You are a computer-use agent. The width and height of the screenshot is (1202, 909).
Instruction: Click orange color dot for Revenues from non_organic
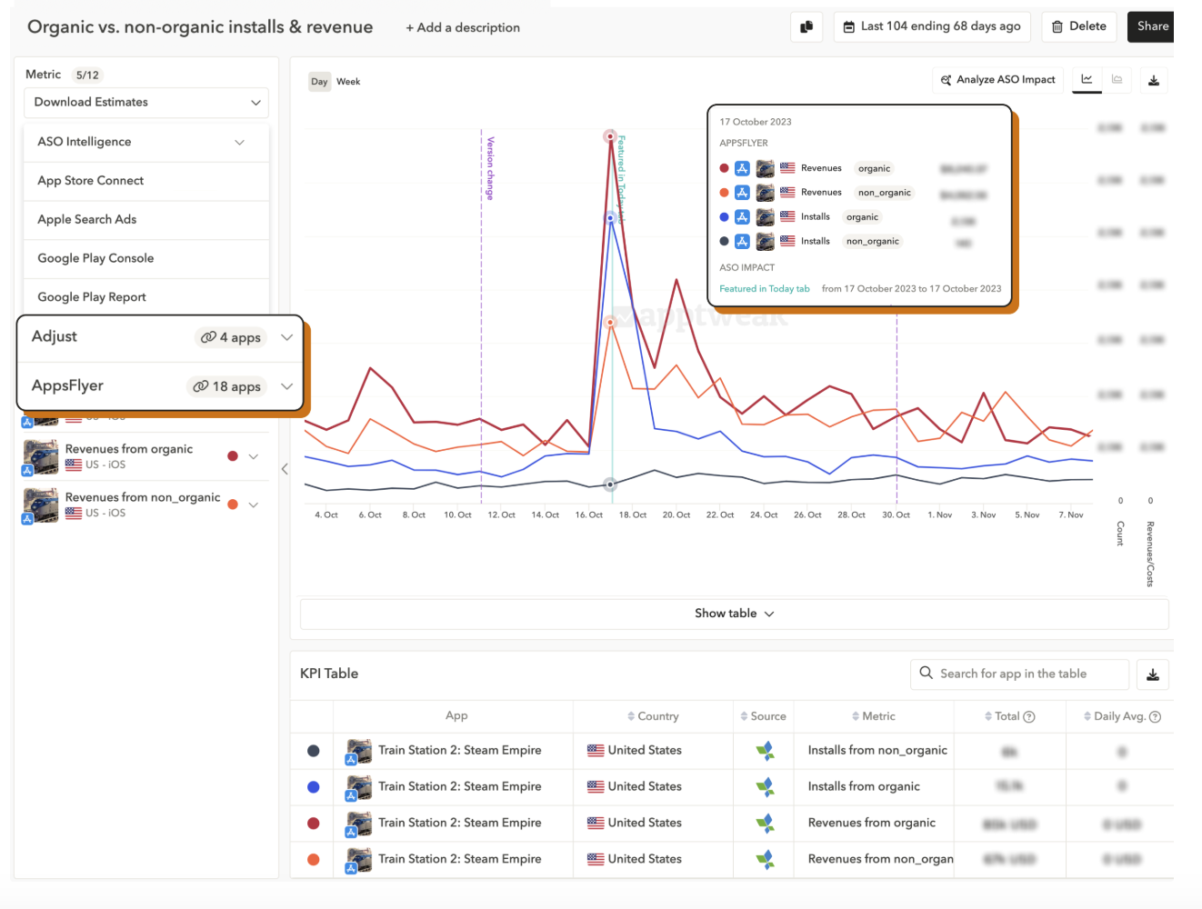[x=233, y=504]
